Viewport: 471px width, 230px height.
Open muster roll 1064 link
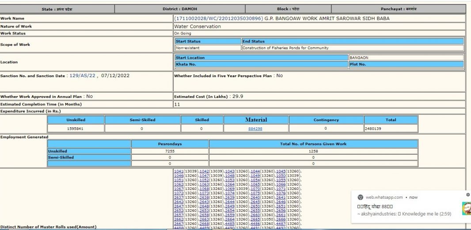pyautogui.click(x=229, y=185)
